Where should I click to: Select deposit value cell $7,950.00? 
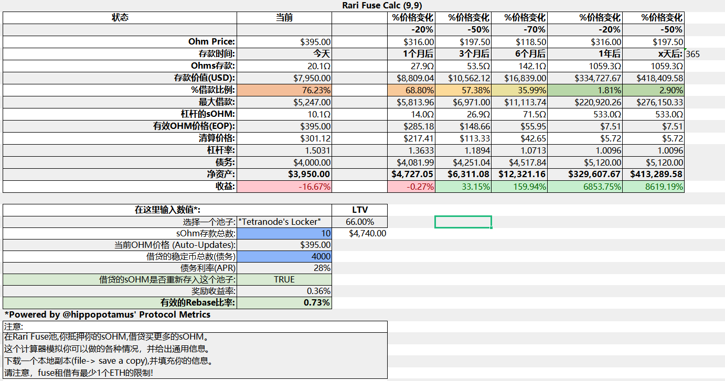pos(284,78)
